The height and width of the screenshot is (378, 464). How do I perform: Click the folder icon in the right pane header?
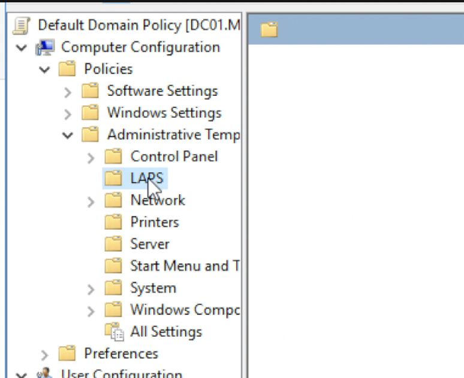pos(269,29)
